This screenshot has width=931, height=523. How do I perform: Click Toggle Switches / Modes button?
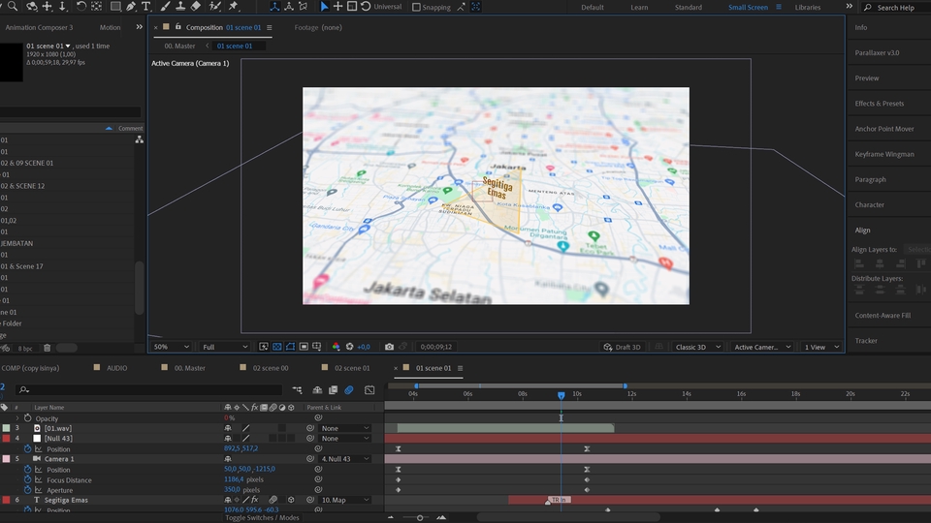pos(262,517)
